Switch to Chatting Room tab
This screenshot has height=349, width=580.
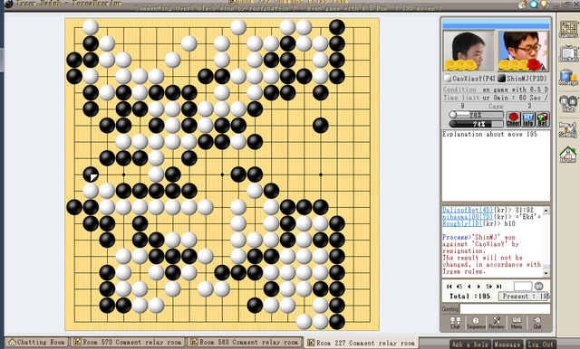[x=36, y=343]
